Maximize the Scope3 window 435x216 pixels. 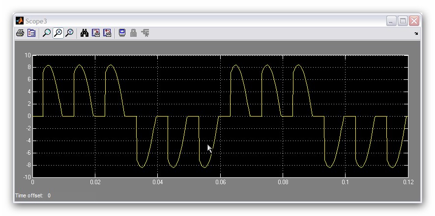[403, 21]
